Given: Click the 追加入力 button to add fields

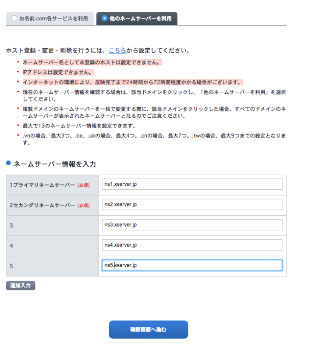Looking at the screenshot, I should [x=21, y=286].
